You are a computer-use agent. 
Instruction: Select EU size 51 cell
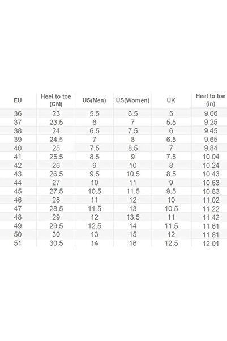18,243
